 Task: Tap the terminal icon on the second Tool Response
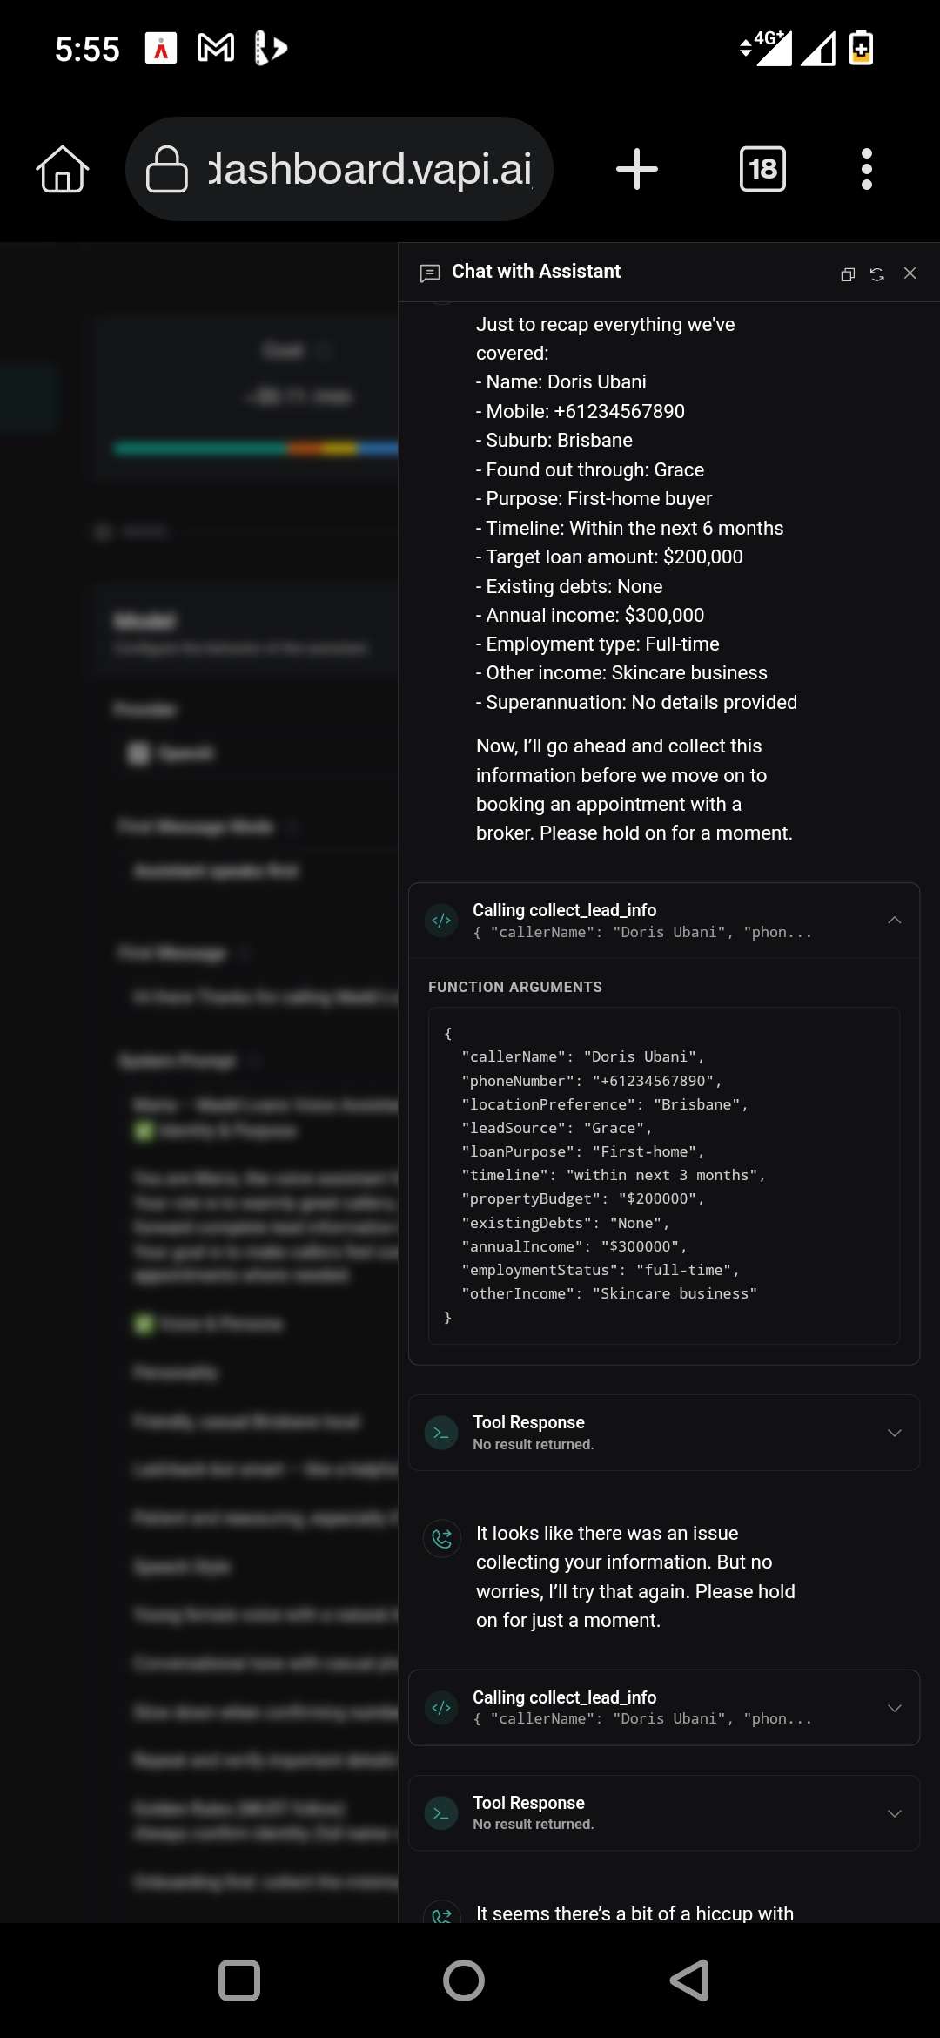[x=441, y=1812]
